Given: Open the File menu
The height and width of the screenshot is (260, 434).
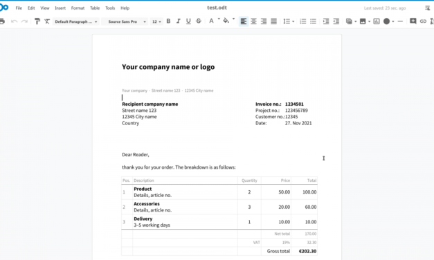Looking at the screenshot, I should tap(19, 8).
